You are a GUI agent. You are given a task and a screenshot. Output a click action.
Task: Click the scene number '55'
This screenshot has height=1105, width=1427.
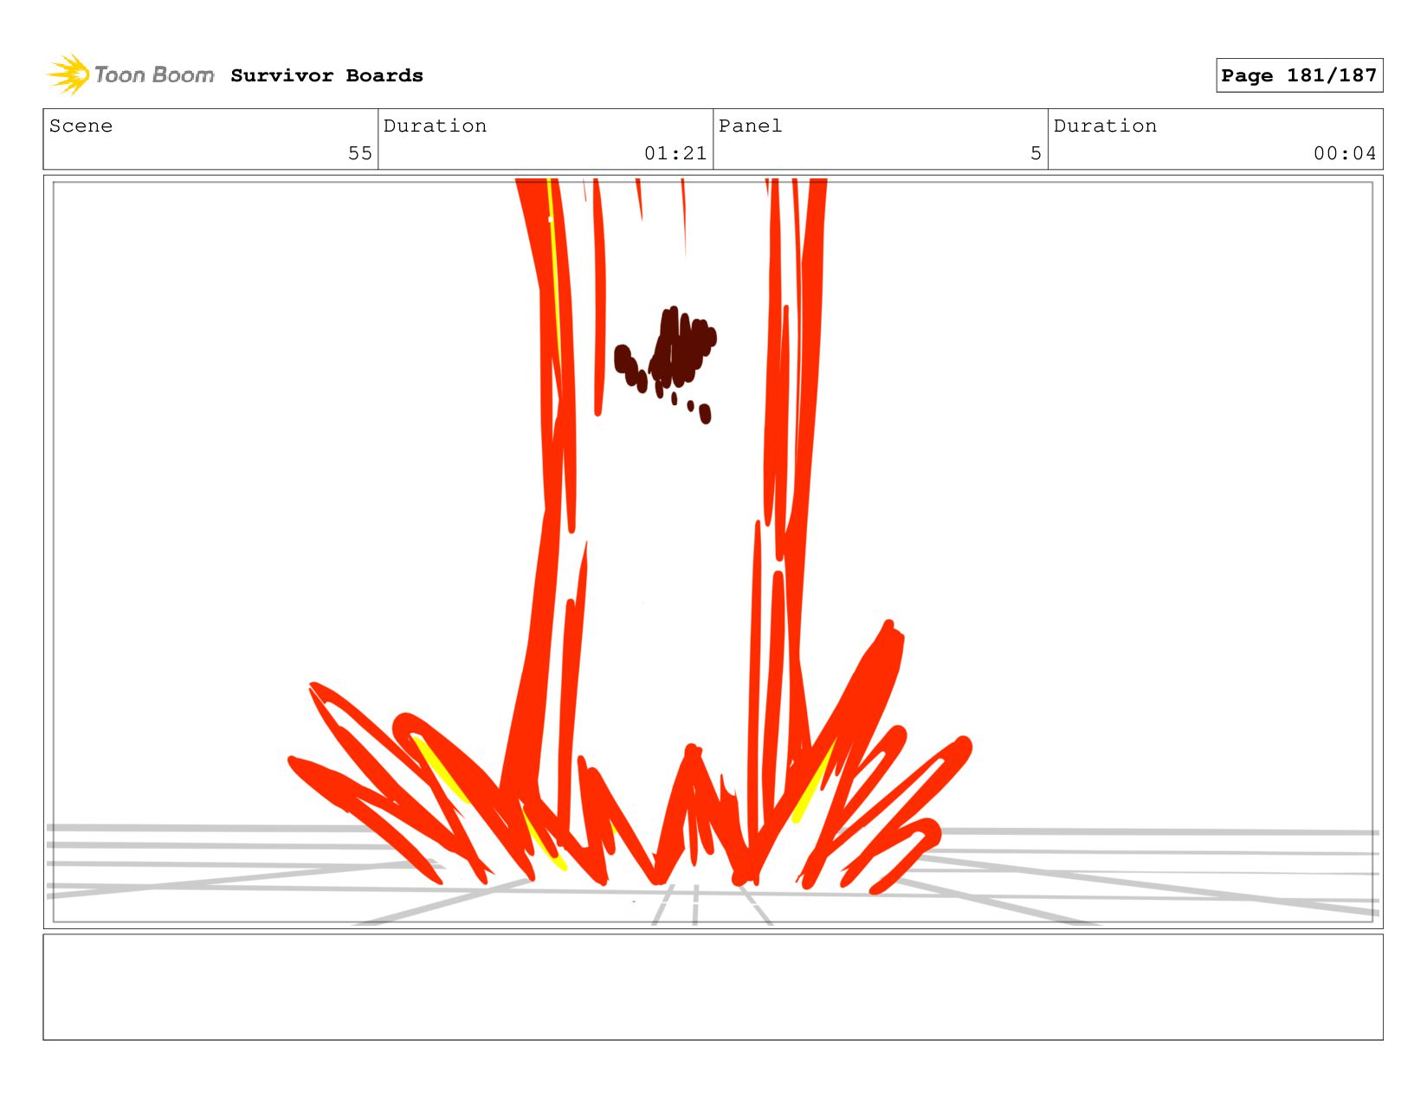[x=360, y=153]
